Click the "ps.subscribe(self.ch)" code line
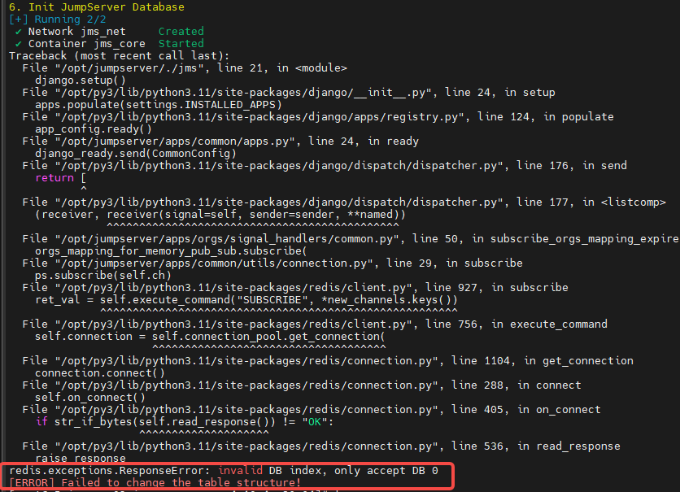This screenshot has width=680, height=492. [x=103, y=275]
